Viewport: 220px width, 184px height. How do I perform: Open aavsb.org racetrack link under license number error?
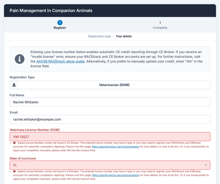pyautogui.click(x=115, y=147)
